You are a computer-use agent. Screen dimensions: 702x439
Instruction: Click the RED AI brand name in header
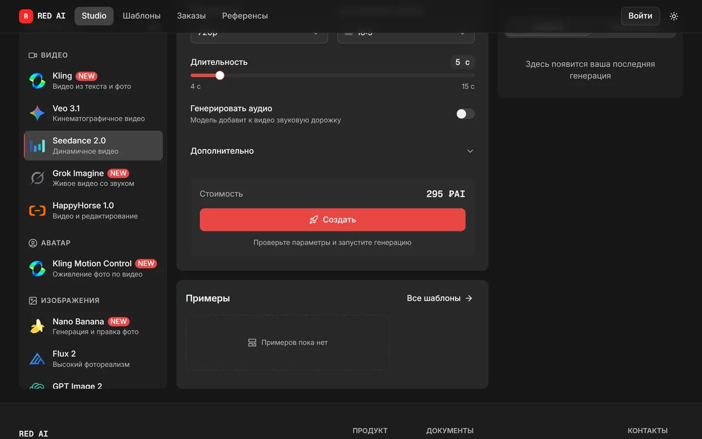click(51, 16)
